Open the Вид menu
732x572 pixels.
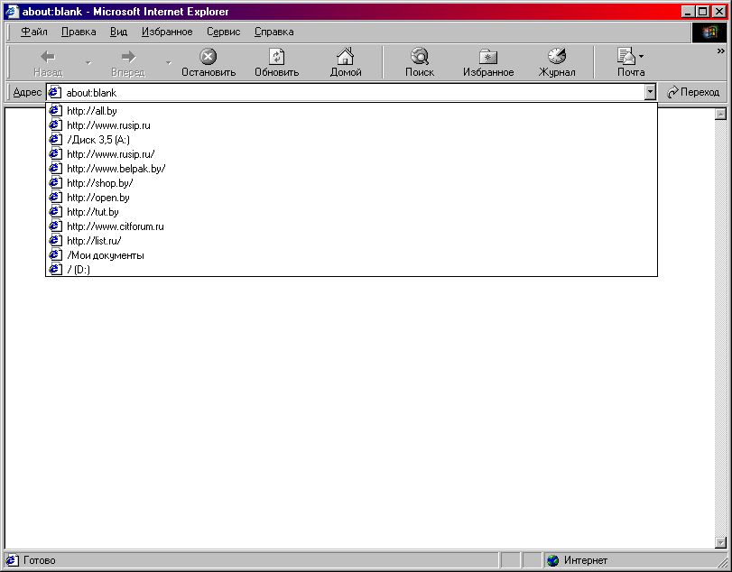[x=118, y=32]
